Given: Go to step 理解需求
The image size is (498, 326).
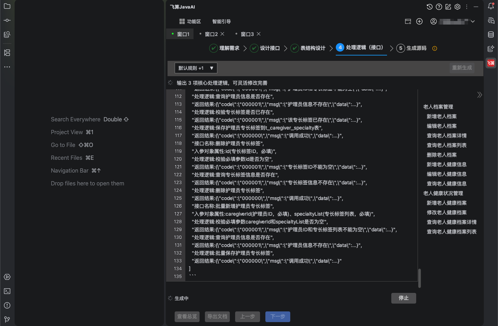Looking at the screenshot, I should (x=224, y=48).
